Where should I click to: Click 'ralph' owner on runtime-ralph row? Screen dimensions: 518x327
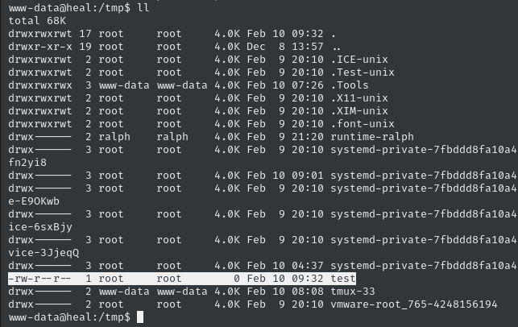(114, 137)
